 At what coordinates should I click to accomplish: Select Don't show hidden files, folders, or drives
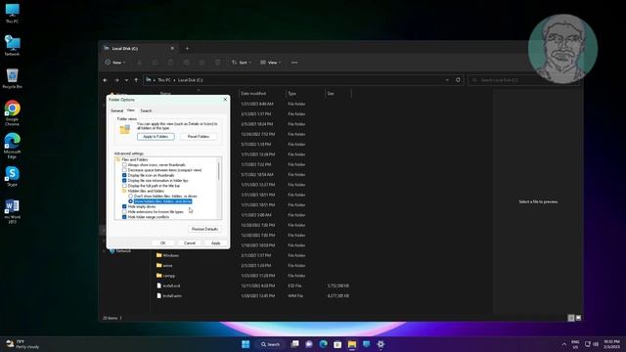point(130,197)
